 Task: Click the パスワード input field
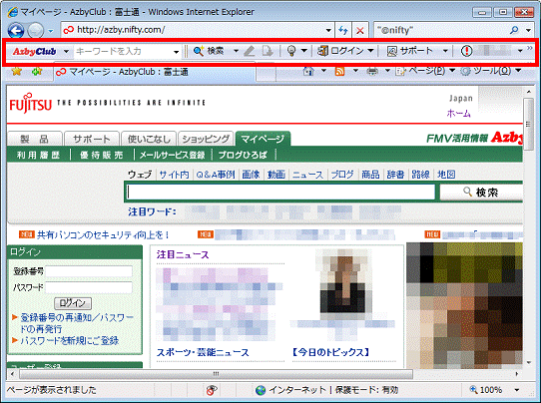pyautogui.click(x=89, y=287)
